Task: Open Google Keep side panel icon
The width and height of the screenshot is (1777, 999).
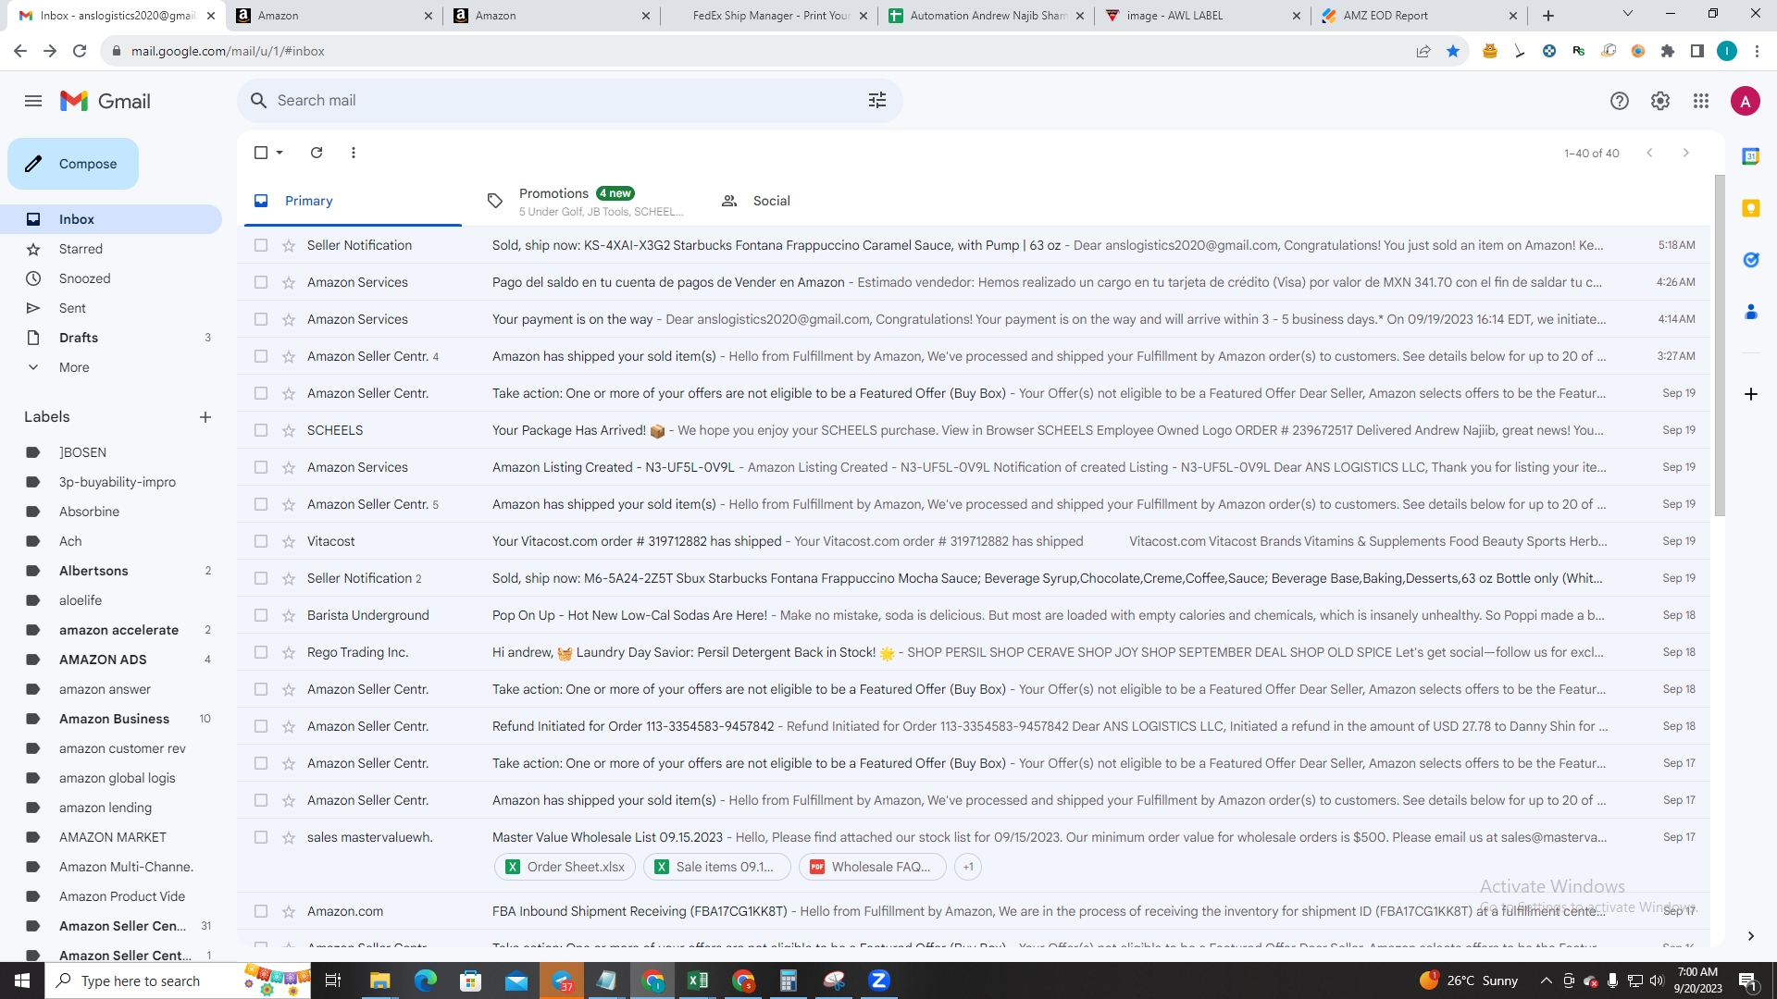Action: (1751, 208)
